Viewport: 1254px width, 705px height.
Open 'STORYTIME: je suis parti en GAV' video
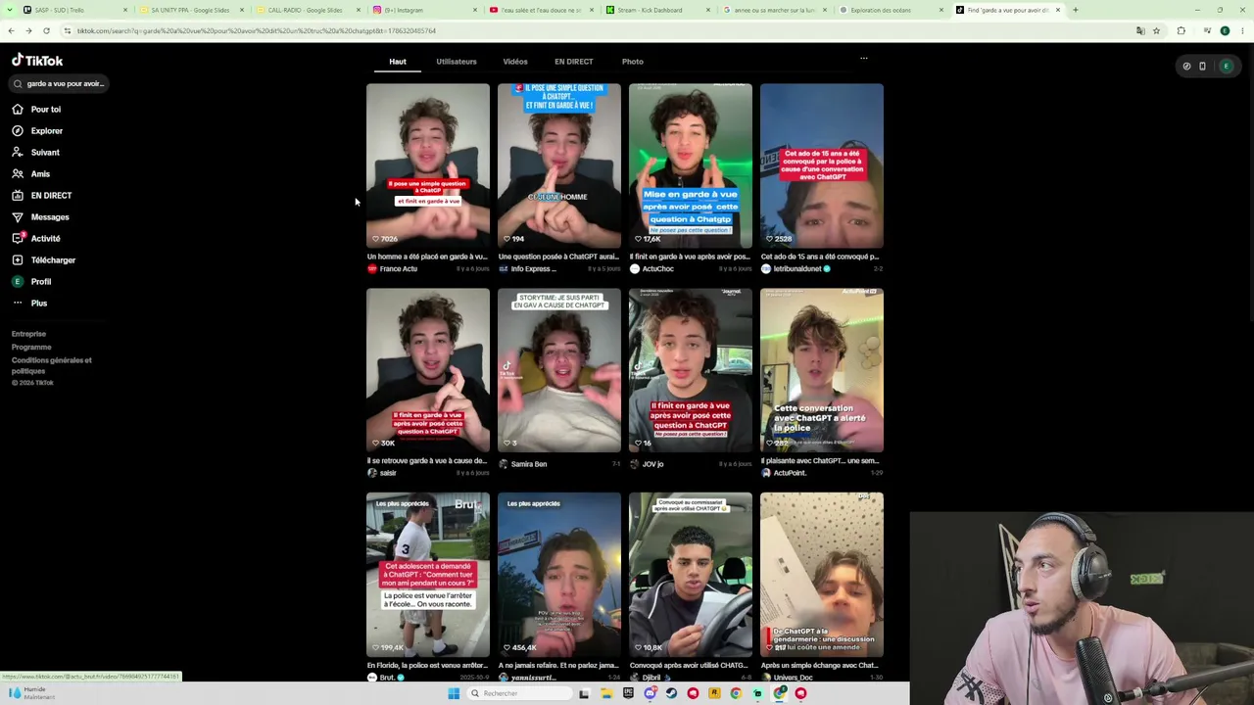559,370
